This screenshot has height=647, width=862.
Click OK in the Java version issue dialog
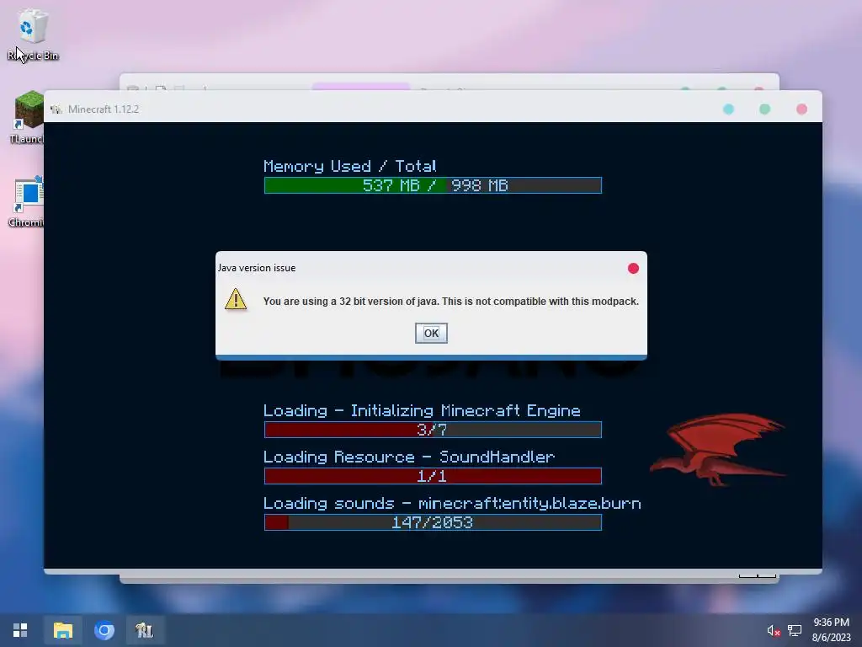[431, 333]
